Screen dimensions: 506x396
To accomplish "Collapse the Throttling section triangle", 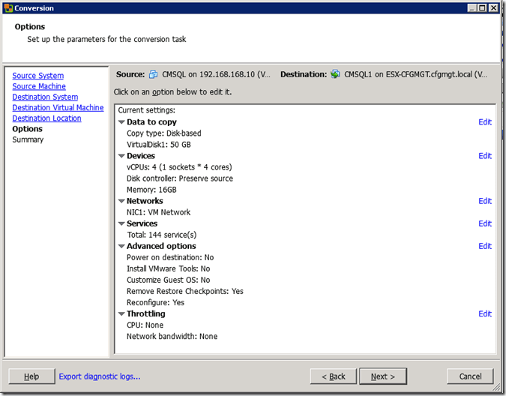I will click(x=121, y=313).
